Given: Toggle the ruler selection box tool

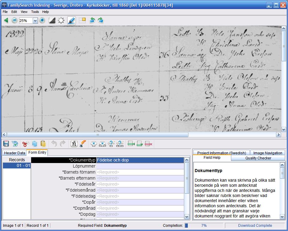Looking at the screenshot, I should point(82,20).
